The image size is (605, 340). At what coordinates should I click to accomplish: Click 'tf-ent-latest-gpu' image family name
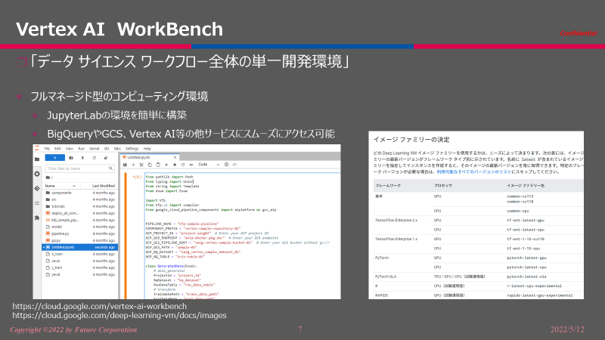tap(526, 221)
